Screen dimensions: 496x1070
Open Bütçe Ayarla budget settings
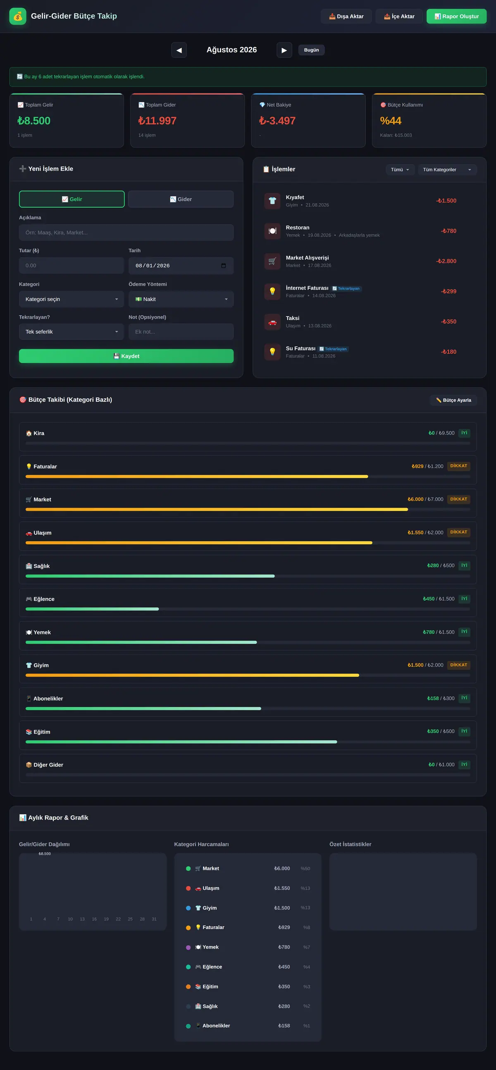point(453,400)
